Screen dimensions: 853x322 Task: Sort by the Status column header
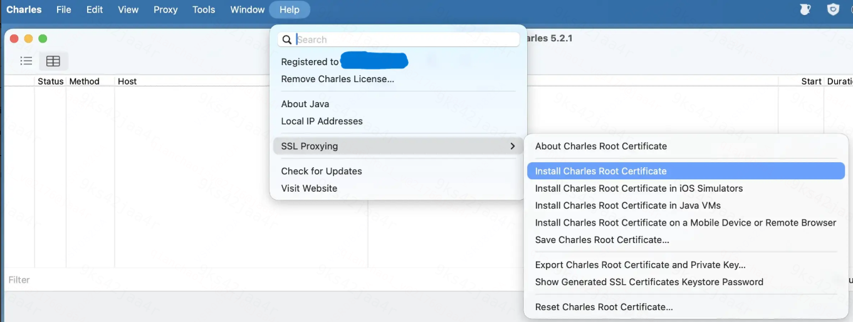[x=50, y=81]
